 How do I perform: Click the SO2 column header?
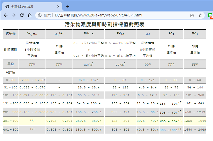click(x=171, y=34)
